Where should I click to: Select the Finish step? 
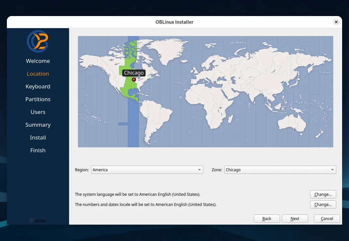pyautogui.click(x=38, y=150)
